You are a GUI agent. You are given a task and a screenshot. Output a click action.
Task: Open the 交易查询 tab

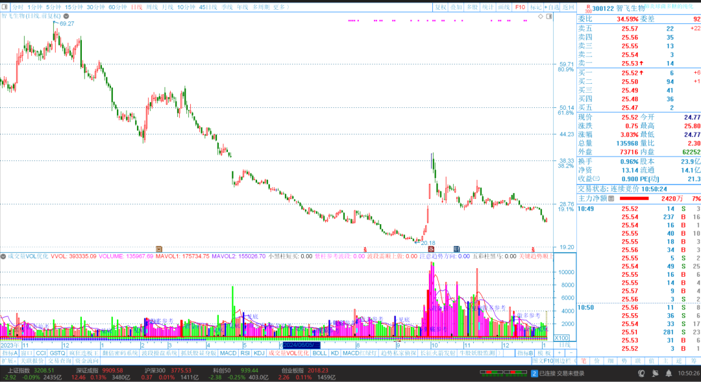pyautogui.click(x=60, y=361)
